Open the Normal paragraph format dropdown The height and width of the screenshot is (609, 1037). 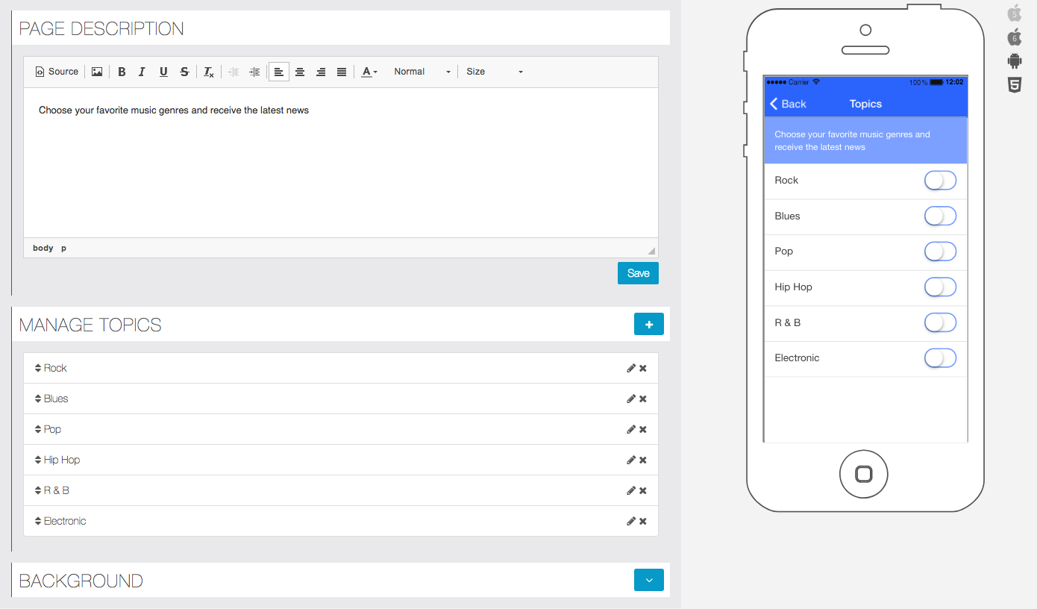pos(422,72)
